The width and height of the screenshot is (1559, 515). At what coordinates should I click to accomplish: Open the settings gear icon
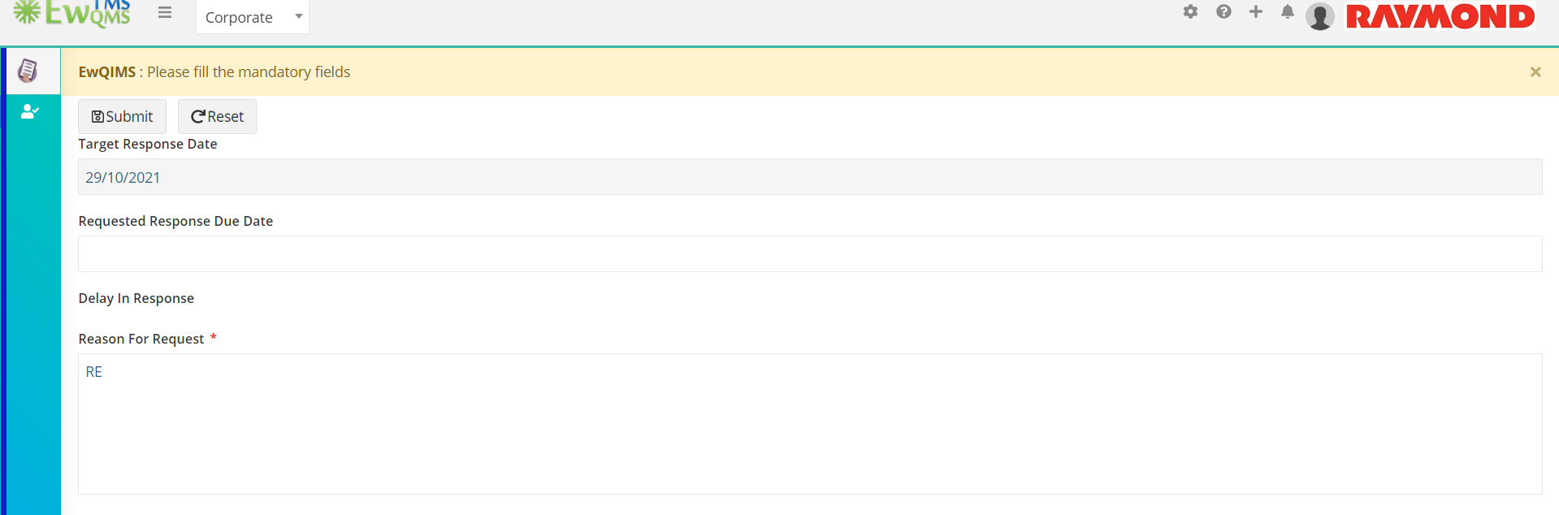tap(1190, 11)
